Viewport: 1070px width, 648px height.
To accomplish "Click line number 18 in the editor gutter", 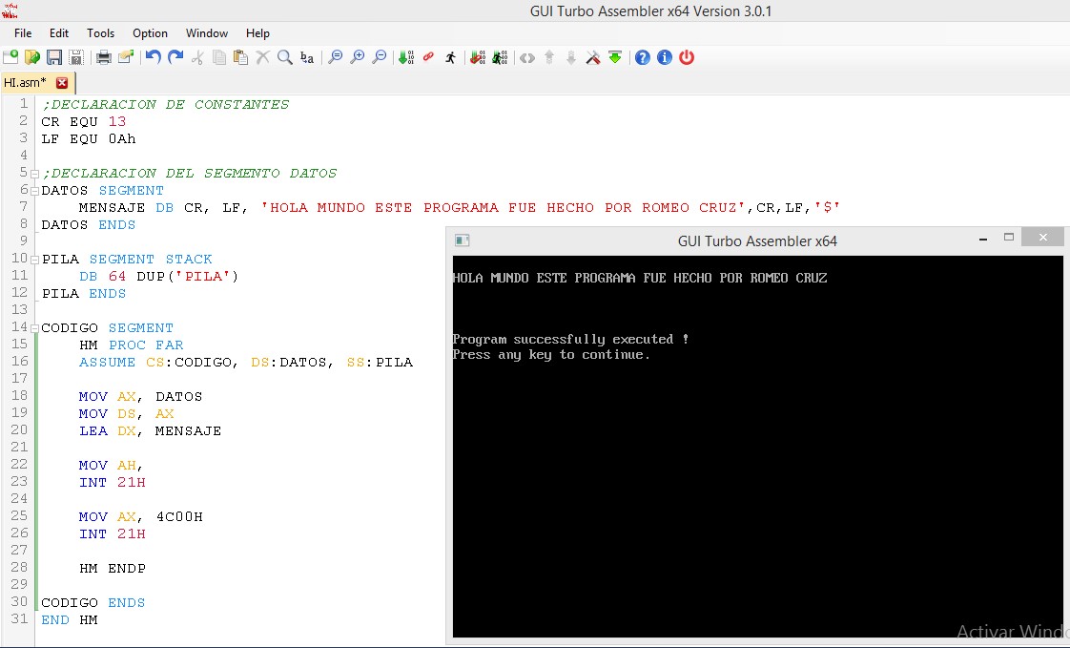I will tap(20, 396).
